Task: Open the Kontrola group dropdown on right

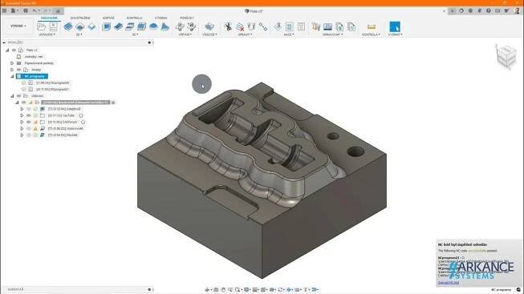Action: (x=371, y=34)
